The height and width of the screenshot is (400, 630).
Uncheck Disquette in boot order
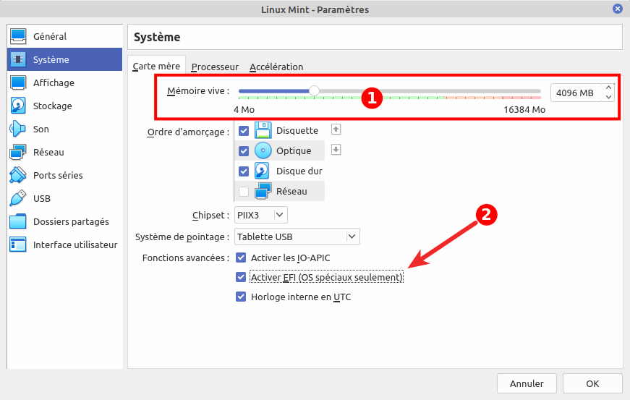pyautogui.click(x=244, y=131)
